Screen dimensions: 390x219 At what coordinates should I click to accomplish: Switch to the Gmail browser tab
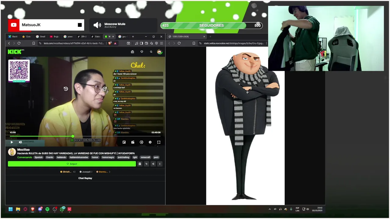pos(41,36)
